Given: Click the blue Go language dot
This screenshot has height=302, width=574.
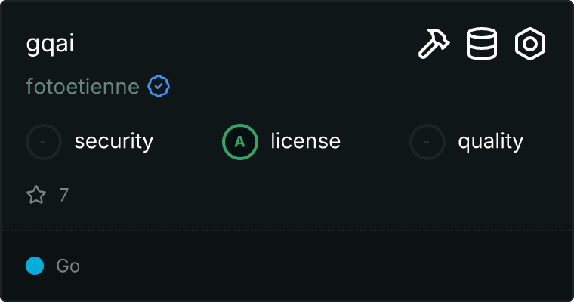Looking at the screenshot, I should point(35,266).
